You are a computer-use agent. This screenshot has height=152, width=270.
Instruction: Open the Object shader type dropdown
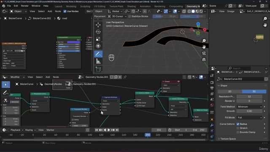coord(19,11)
